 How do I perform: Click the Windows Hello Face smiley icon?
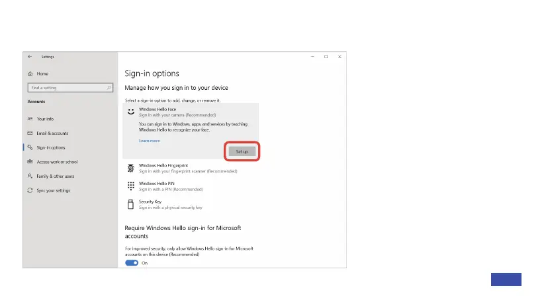point(131,112)
